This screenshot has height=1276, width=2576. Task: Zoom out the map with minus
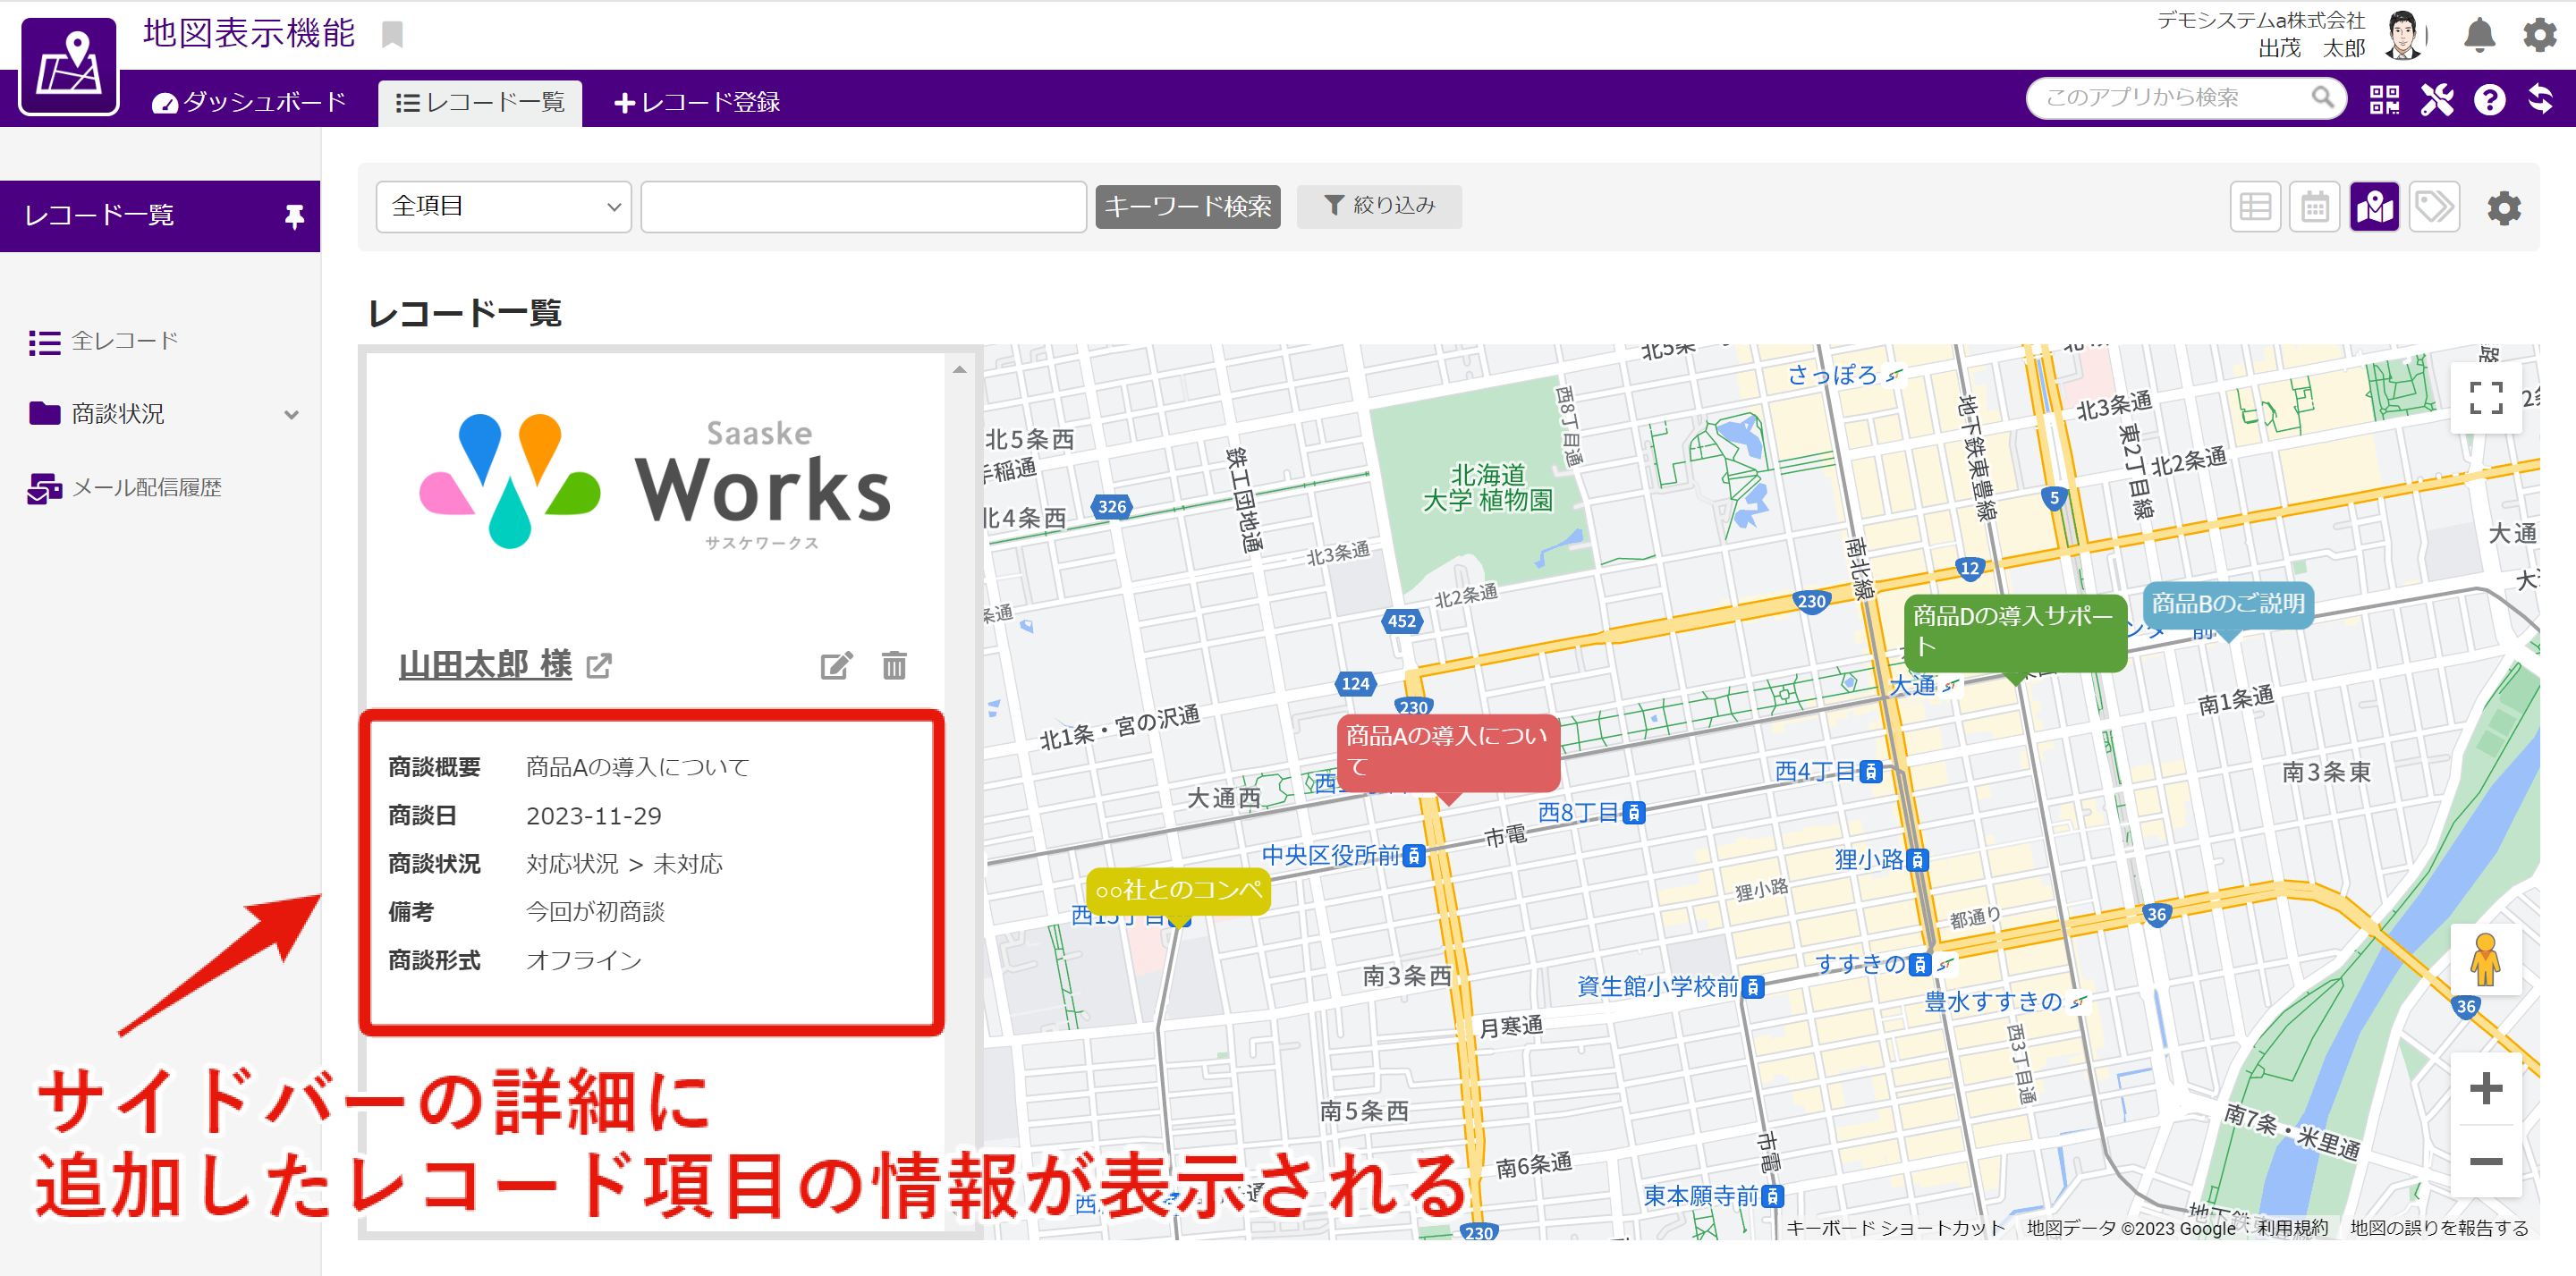(2485, 1161)
